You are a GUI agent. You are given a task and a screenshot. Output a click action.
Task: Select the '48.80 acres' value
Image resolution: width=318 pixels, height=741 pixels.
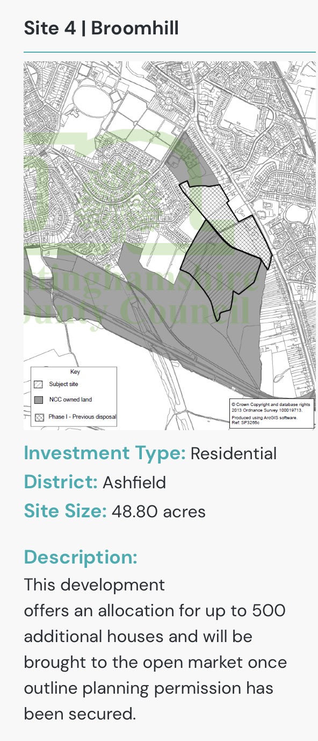[x=158, y=511]
